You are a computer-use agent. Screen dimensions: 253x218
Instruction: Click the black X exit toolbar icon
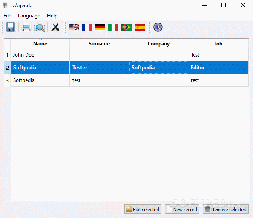click(55, 27)
